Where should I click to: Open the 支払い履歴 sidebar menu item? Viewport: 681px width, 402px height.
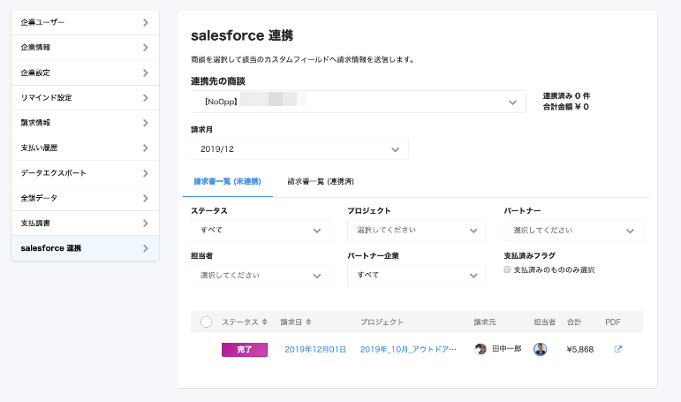click(x=85, y=148)
